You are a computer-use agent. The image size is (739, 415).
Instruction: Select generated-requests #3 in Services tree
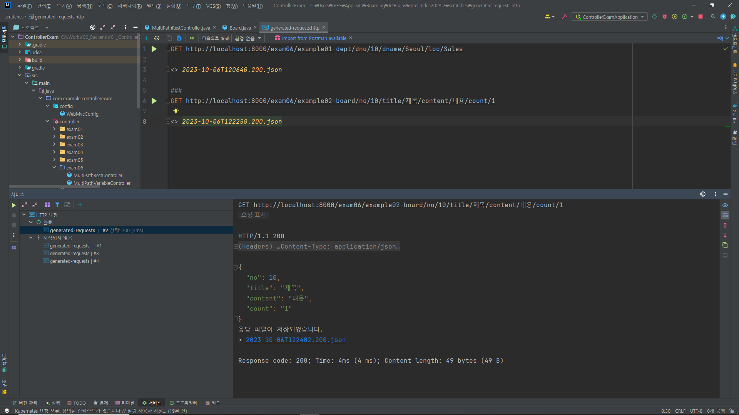[74, 254]
